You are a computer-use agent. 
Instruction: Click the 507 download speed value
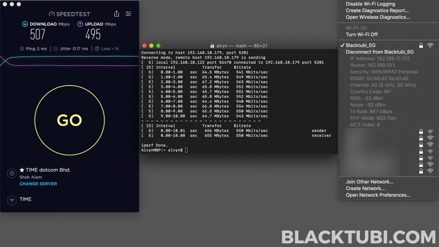tap(37, 35)
